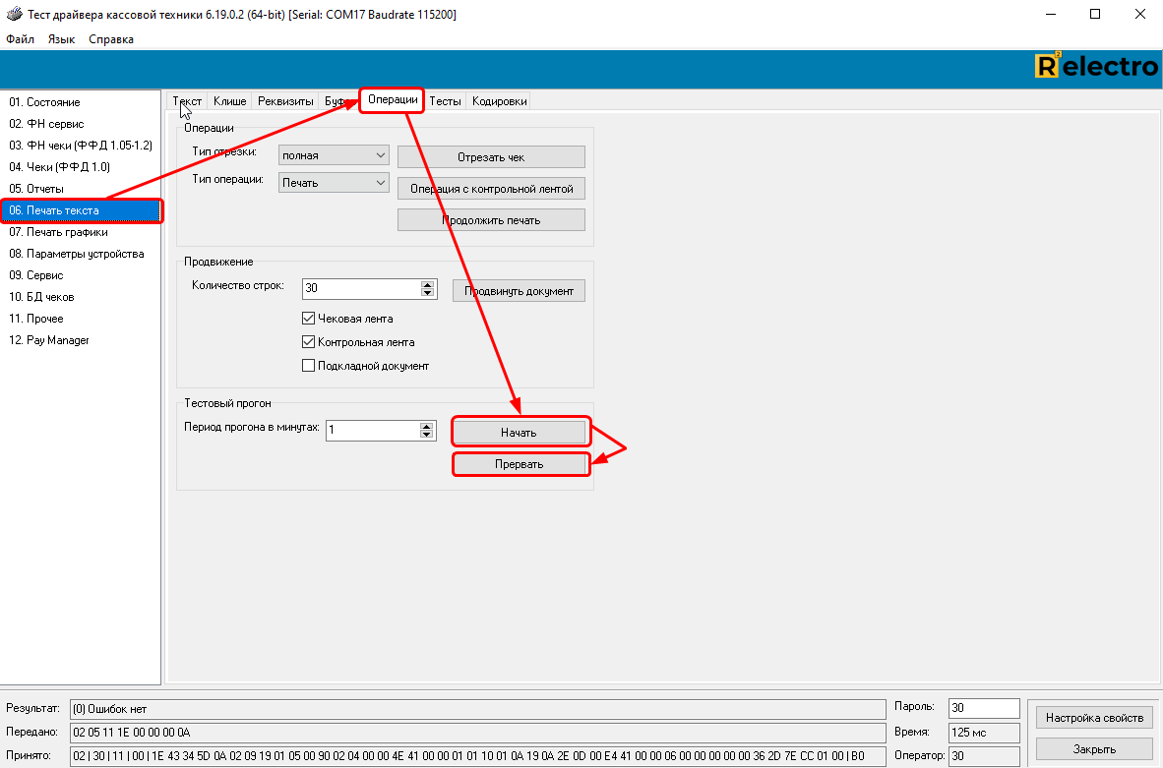This screenshot has width=1163, height=768.
Task: Uncheck the Контрольная лента checkbox
Action: pos(309,342)
